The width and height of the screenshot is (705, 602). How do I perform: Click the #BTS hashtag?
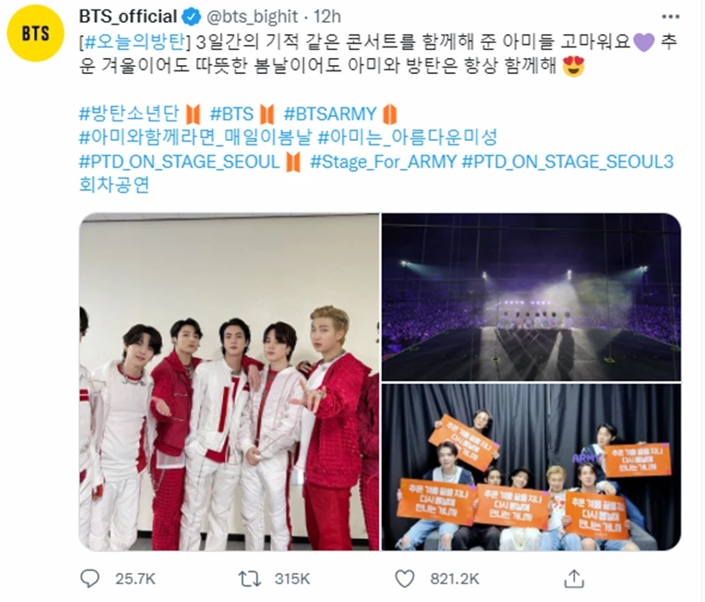tap(232, 114)
